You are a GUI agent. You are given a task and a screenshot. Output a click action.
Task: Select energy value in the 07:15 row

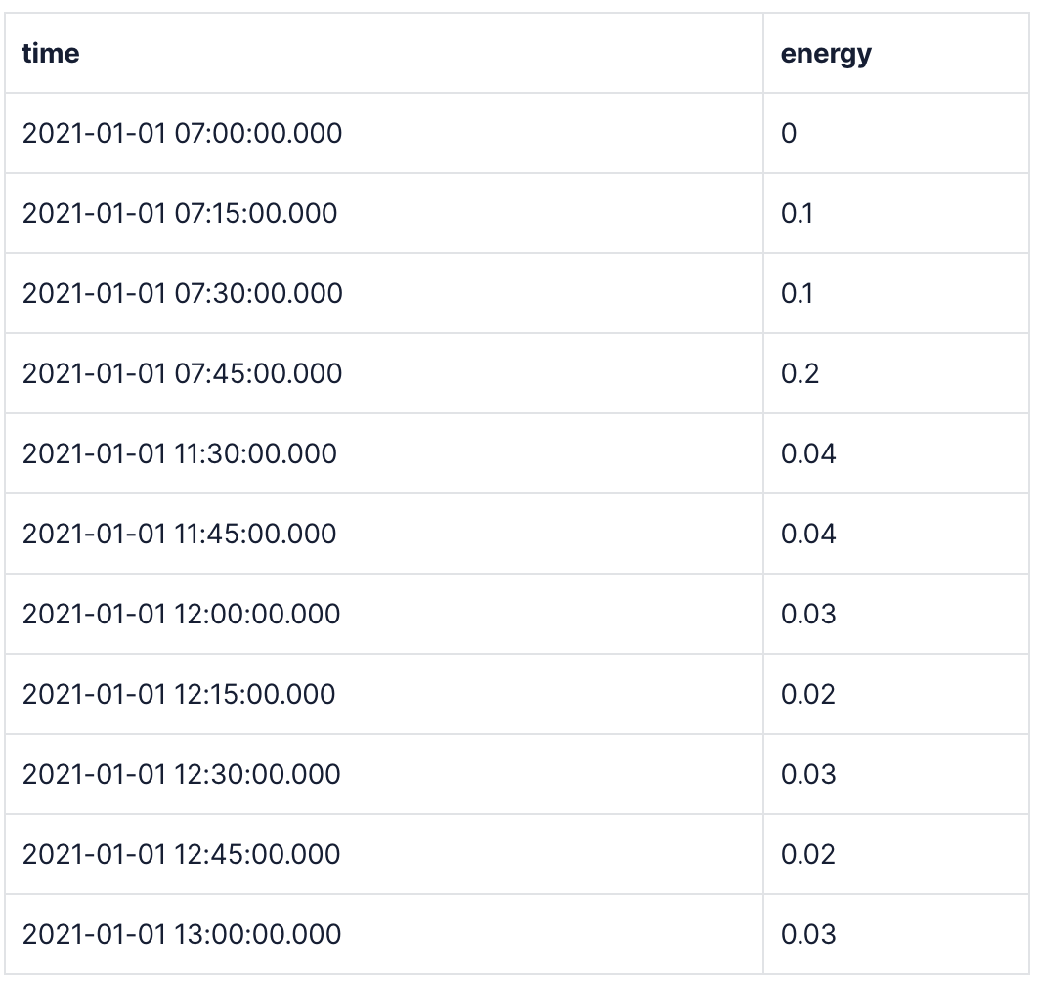(798, 214)
